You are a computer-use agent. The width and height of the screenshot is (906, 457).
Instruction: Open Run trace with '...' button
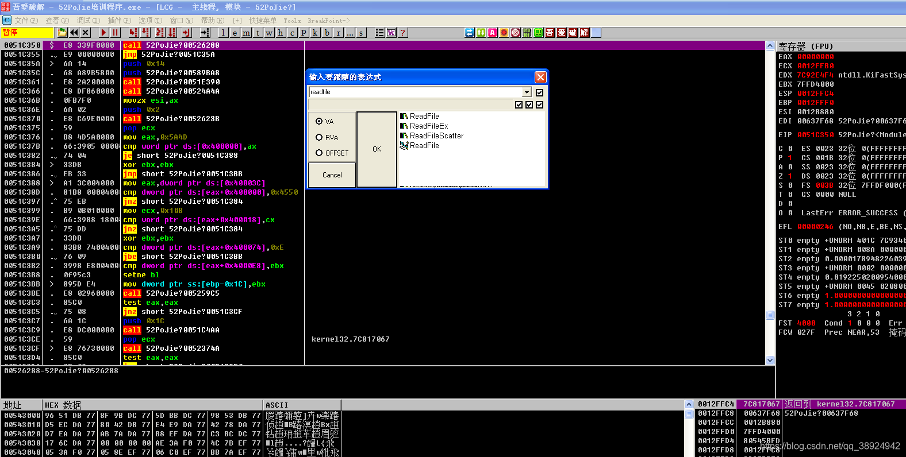coord(350,33)
